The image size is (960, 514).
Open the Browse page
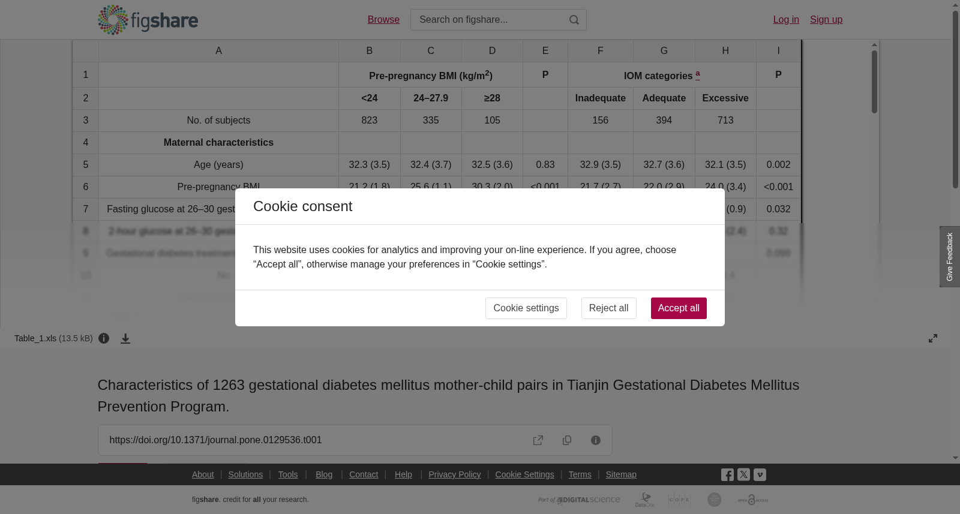tap(383, 20)
